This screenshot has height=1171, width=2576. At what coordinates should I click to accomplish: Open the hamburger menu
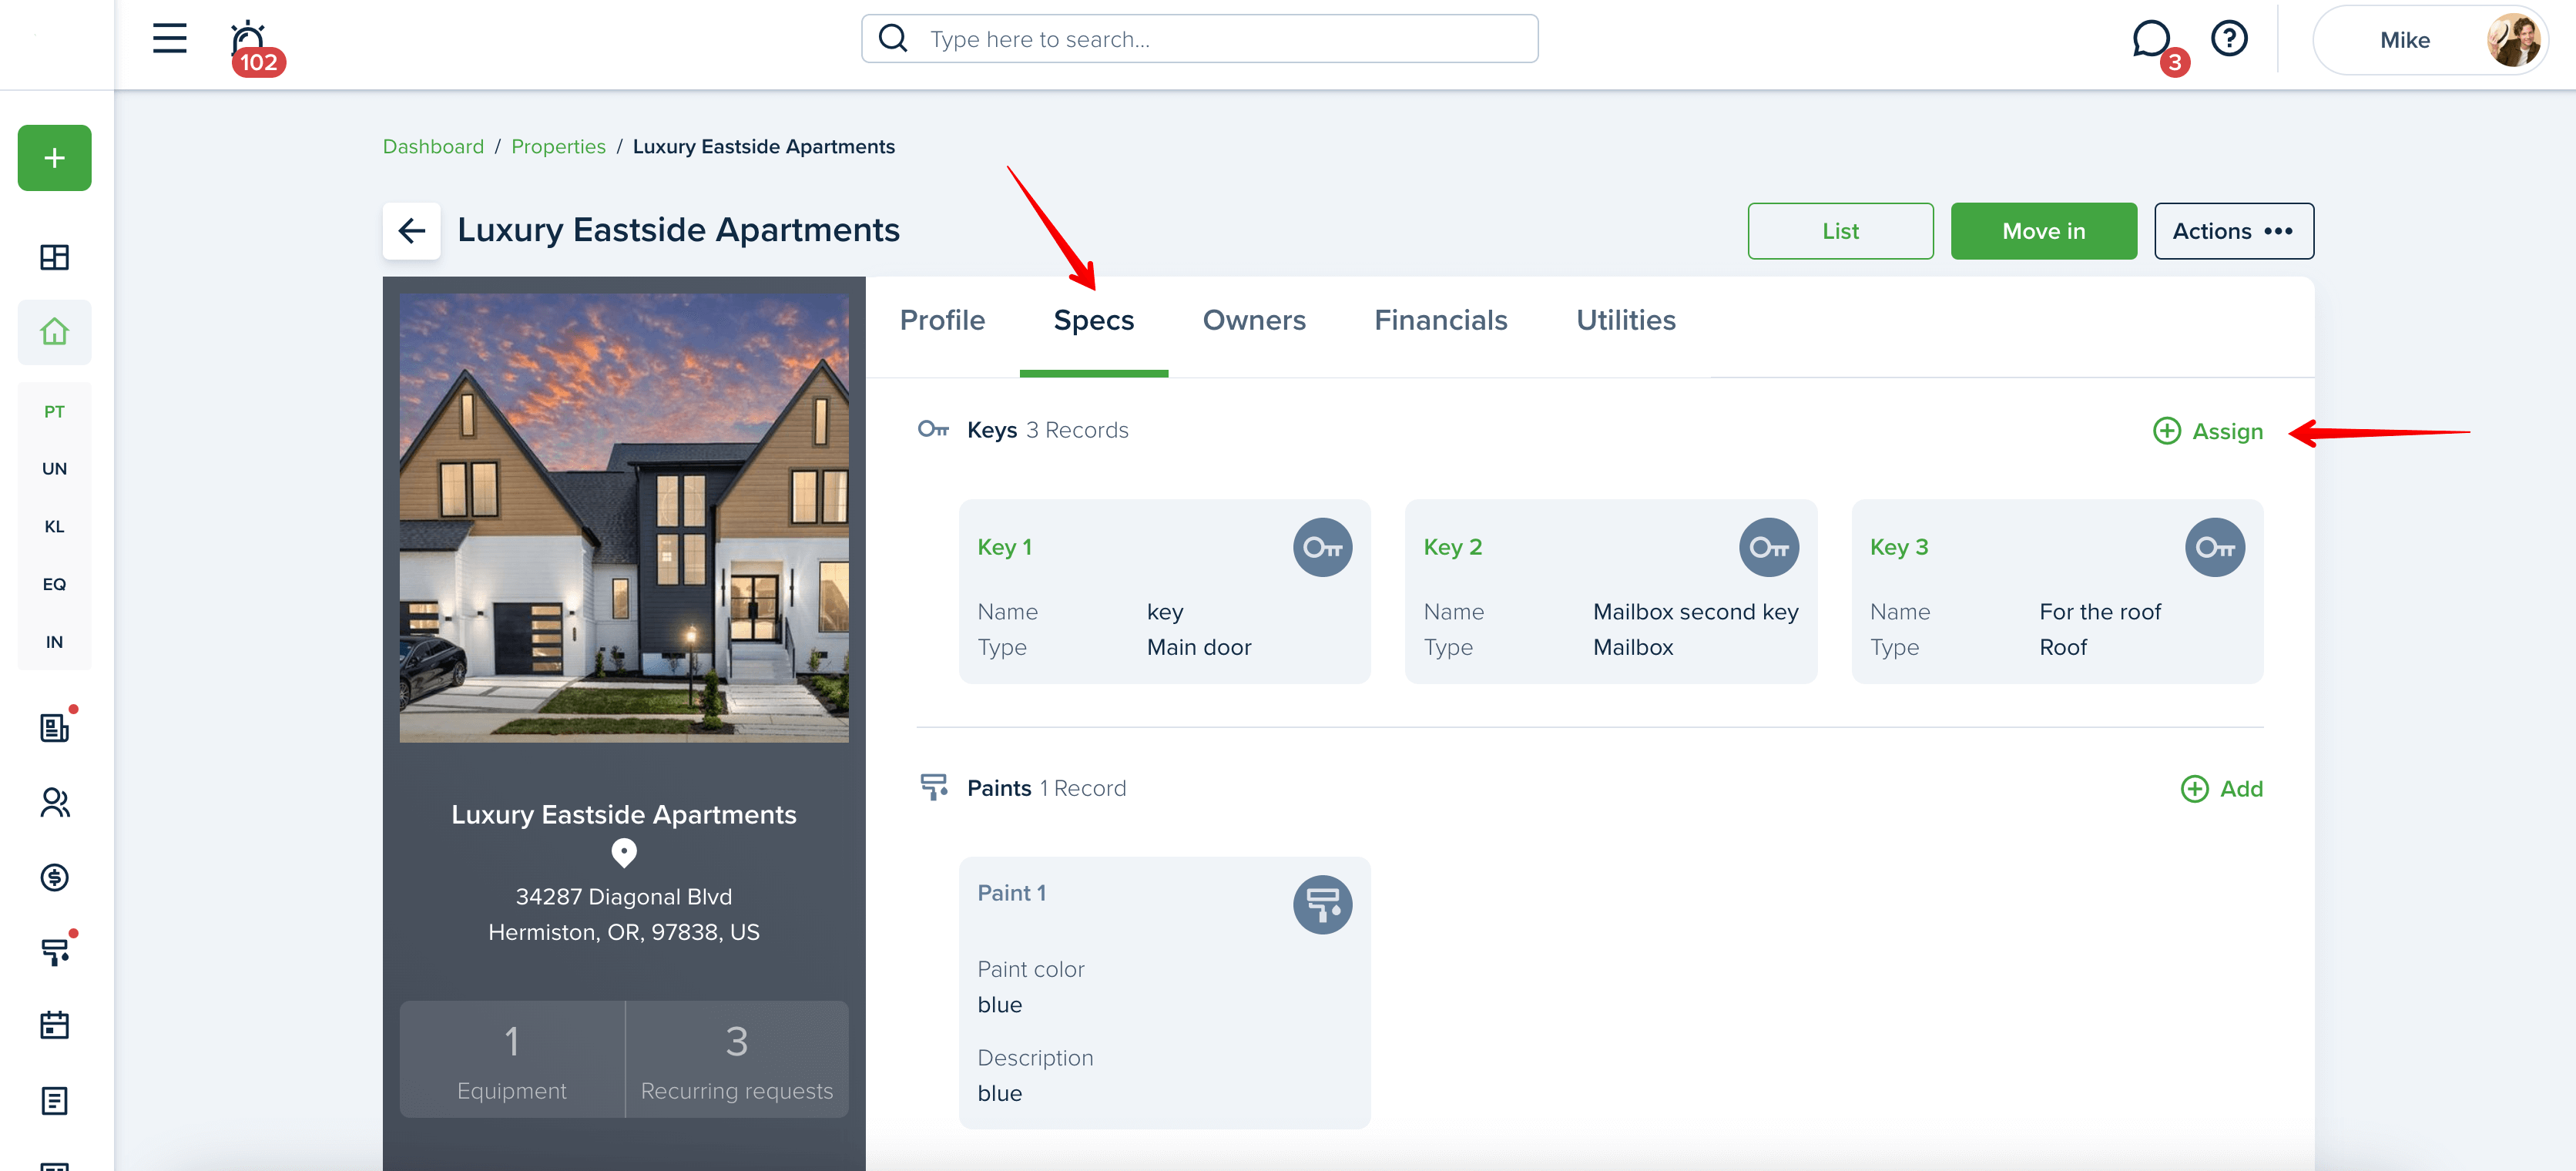tap(170, 39)
